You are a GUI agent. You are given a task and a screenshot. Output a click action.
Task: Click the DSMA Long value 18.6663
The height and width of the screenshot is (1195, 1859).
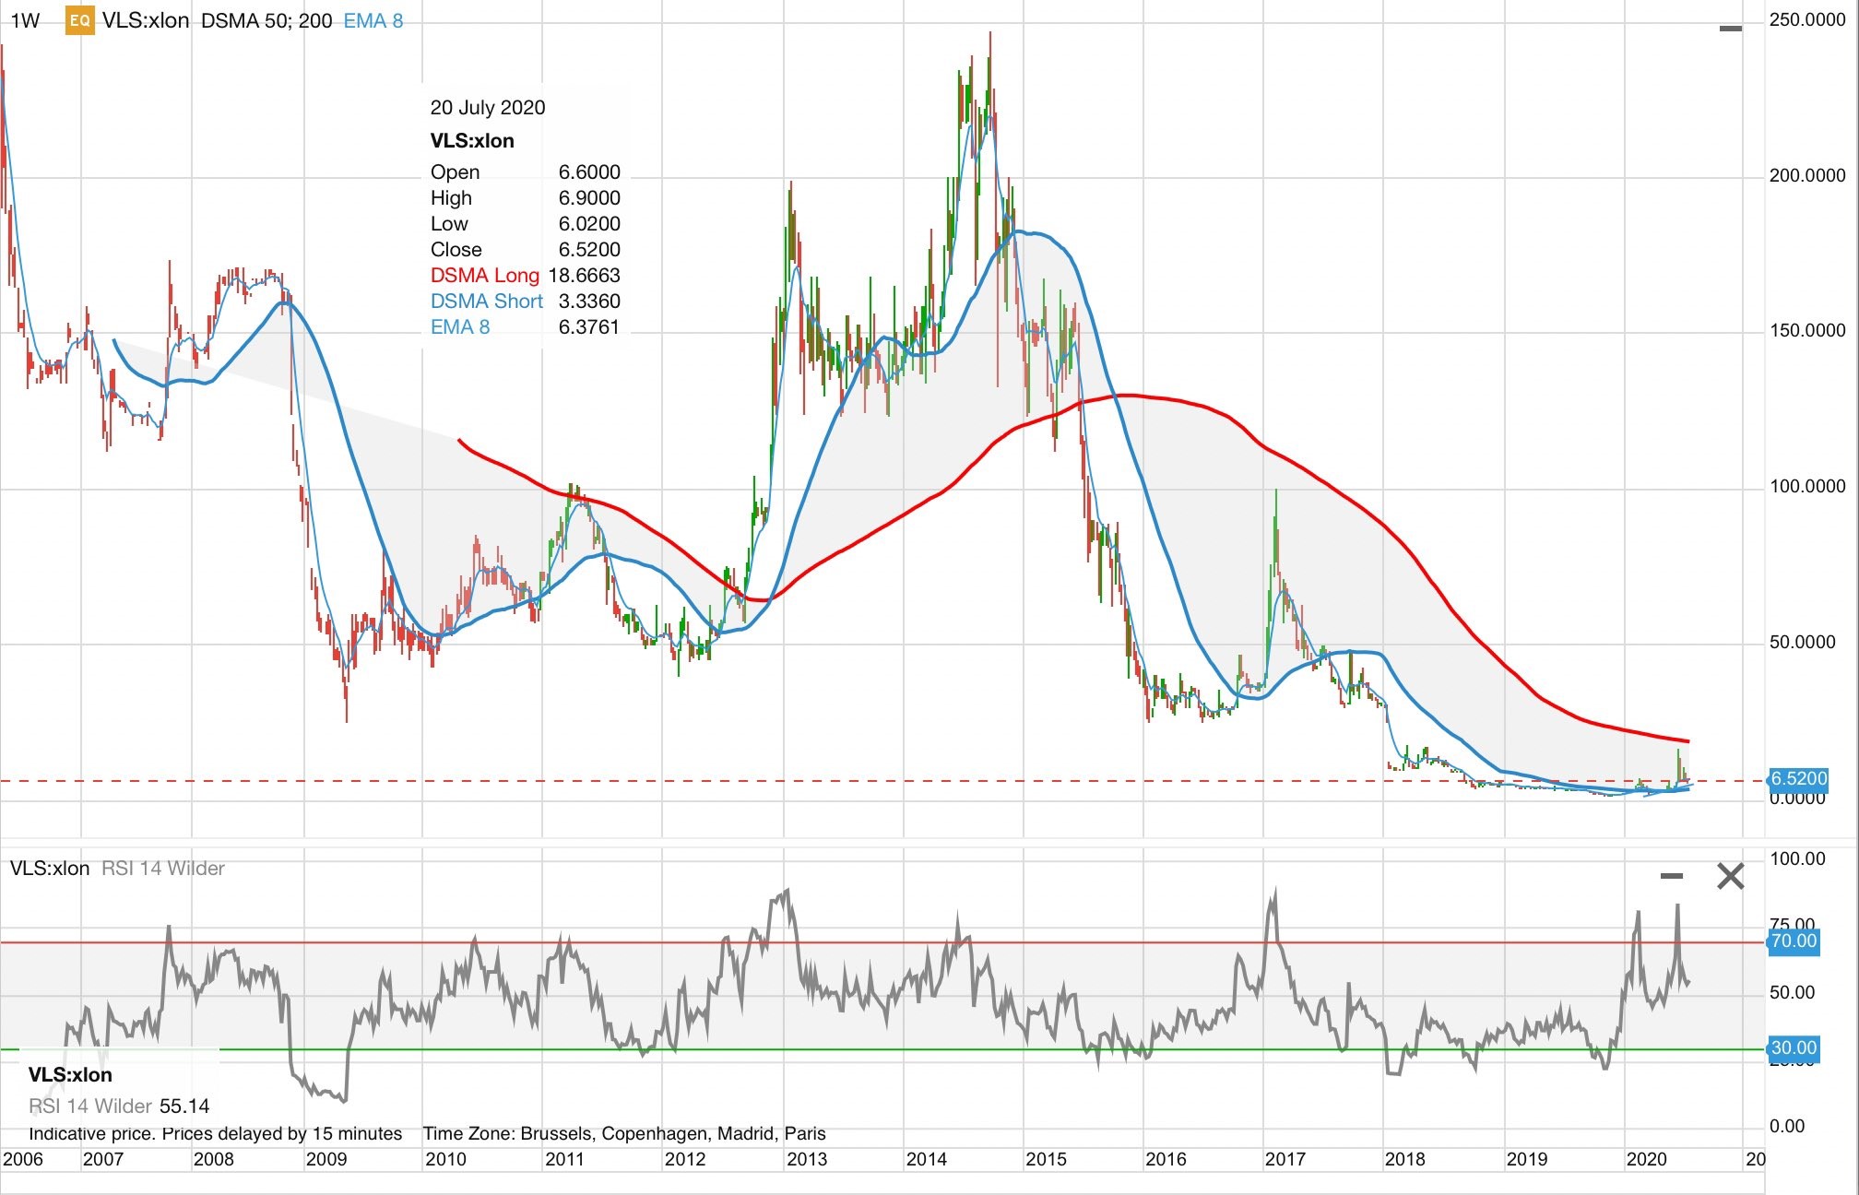click(585, 275)
